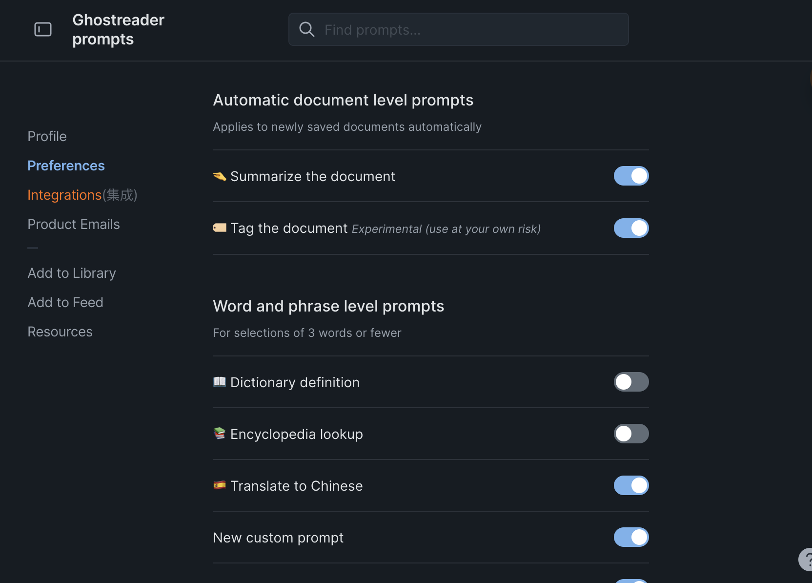The height and width of the screenshot is (583, 812).
Task: Click the Dictionary definition book icon
Action: (220, 382)
